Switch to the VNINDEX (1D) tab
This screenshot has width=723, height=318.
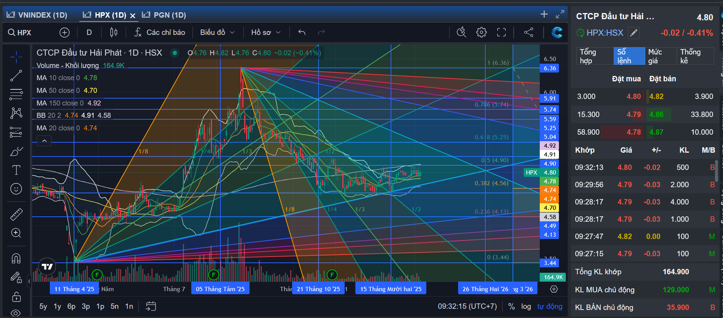(37, 15)
